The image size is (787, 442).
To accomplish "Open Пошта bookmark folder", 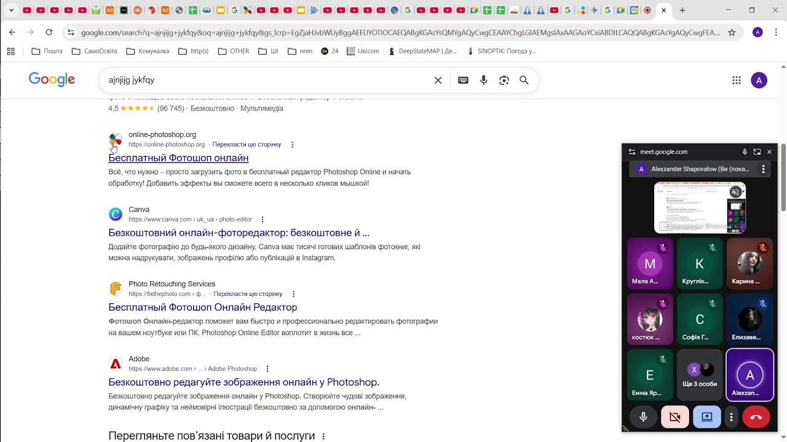I will (47, 52).
